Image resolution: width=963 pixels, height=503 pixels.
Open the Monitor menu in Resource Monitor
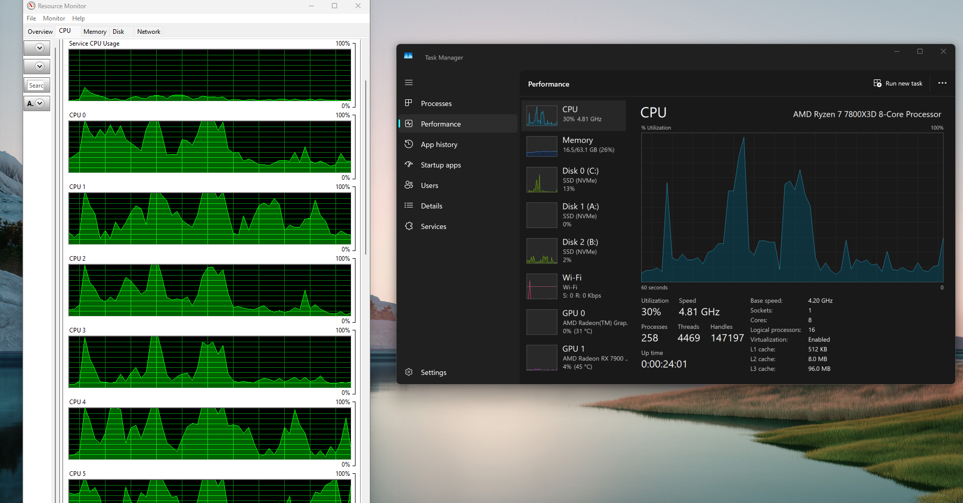(x=54, y=18)
